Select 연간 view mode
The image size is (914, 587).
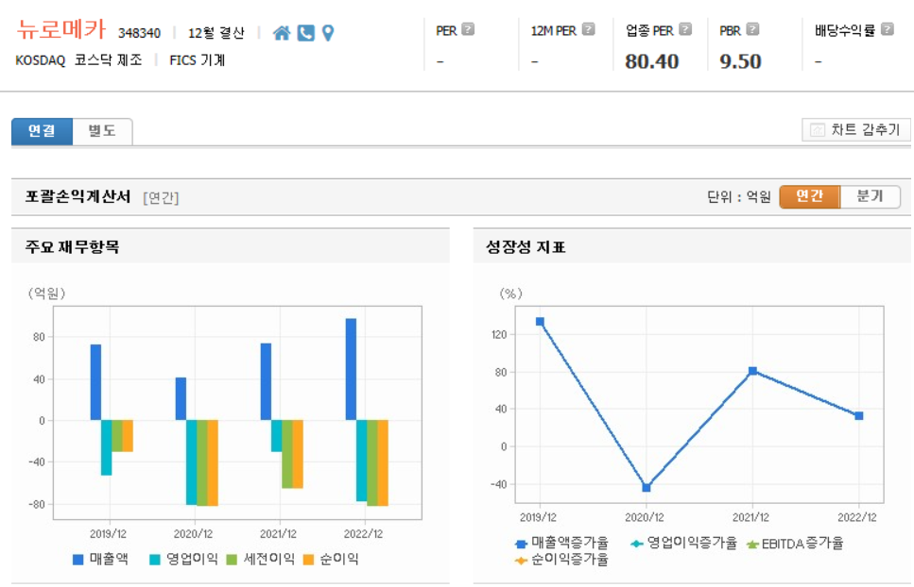point(808,197)
